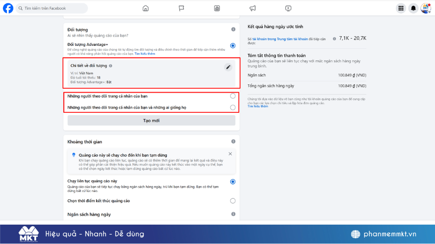Click the Tạo mới button
Image resolution: width=435 pixels, height=244 pixels.
151,121
